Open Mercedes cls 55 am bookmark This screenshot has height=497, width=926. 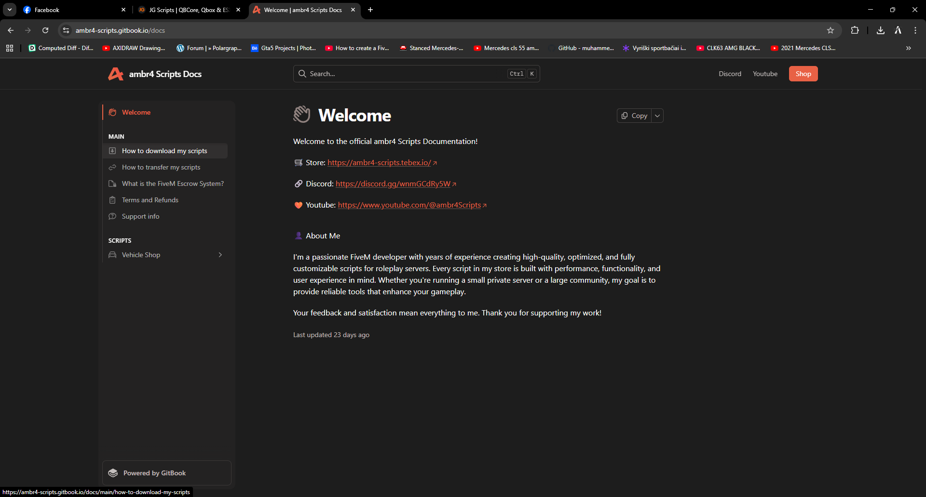(506, 48)
